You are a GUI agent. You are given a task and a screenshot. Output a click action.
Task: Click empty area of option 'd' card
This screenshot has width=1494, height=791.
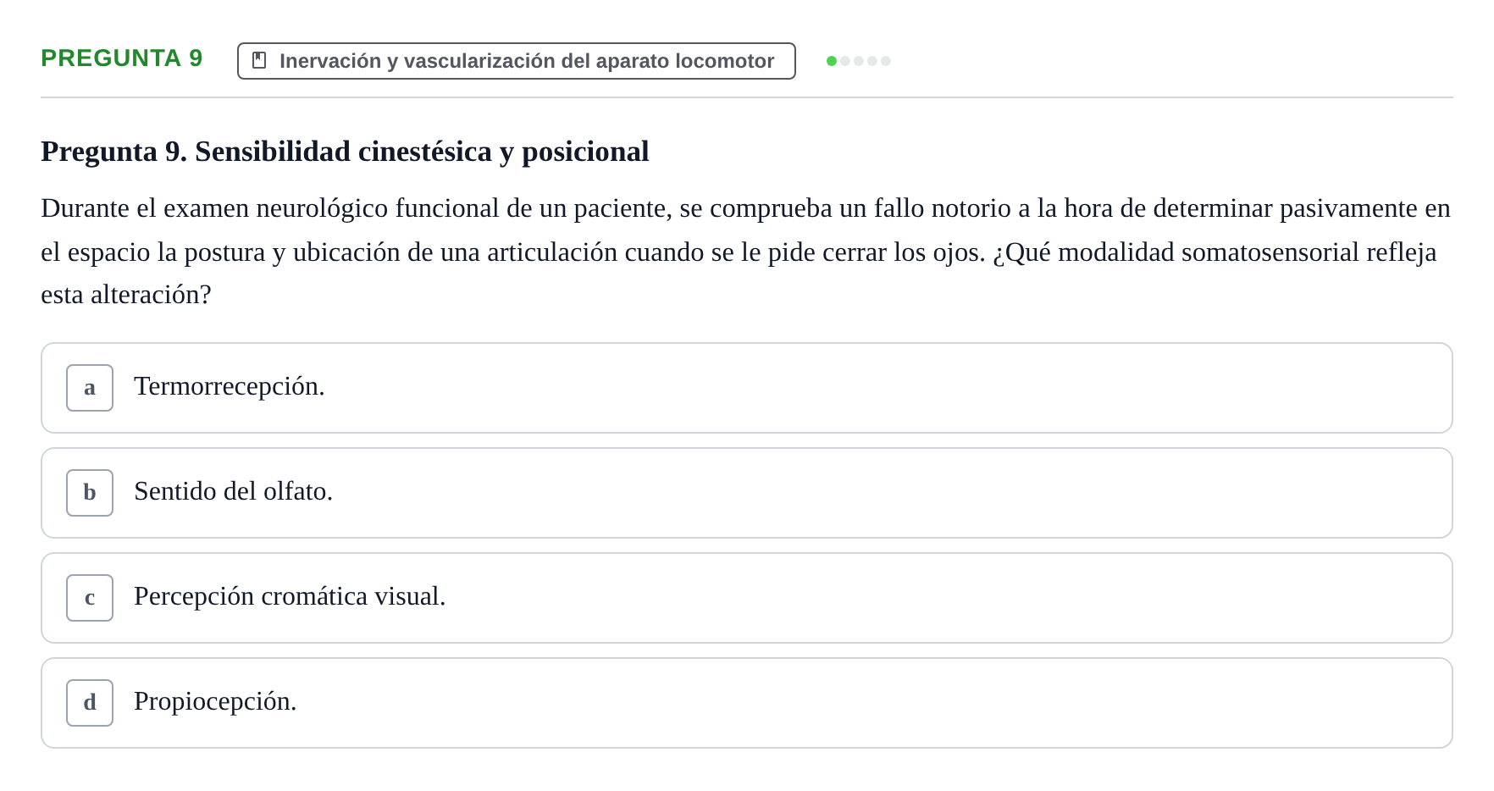[847, 703]
